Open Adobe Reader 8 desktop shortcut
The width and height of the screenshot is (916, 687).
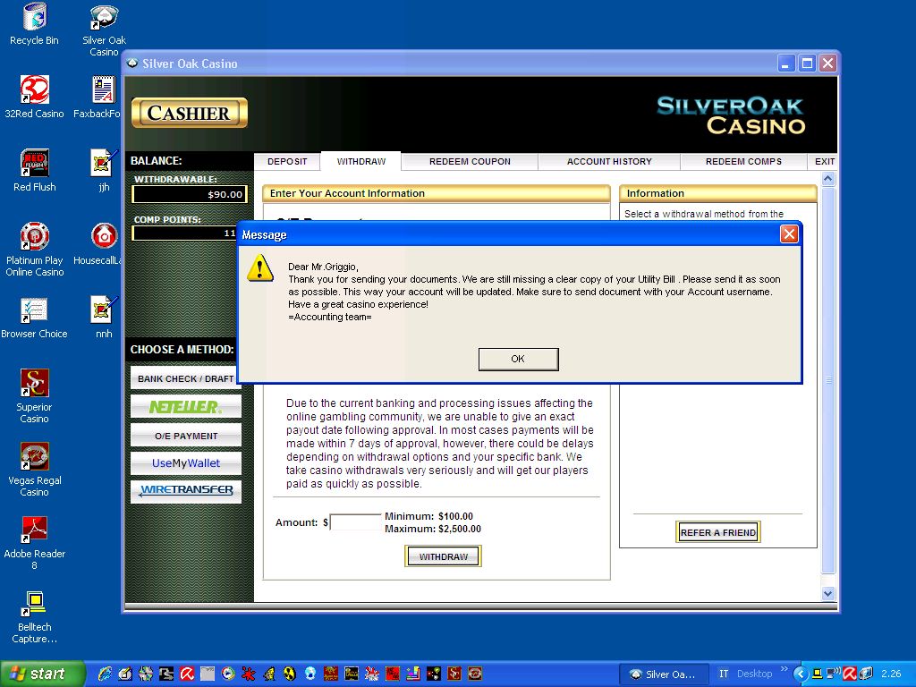35,543
